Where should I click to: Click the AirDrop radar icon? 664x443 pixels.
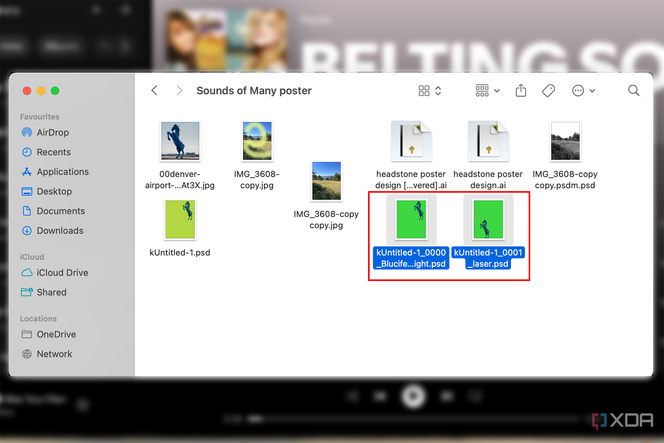pos(27,132)
